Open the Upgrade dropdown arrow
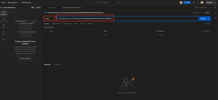The image size is (218, 100). click(215, 2)
